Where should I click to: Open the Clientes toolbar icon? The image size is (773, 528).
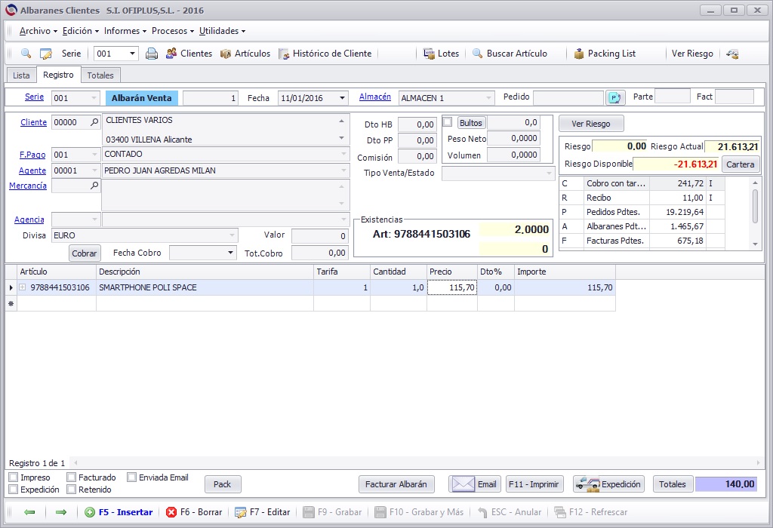[171, 54]
